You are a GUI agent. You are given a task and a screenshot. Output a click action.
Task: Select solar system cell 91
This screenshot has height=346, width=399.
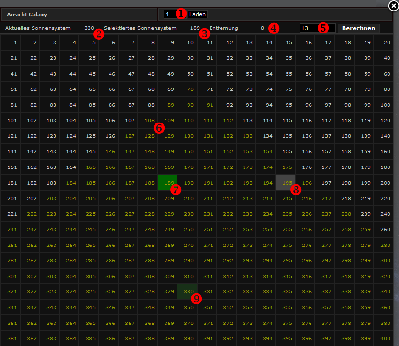[x=207, y=105]
